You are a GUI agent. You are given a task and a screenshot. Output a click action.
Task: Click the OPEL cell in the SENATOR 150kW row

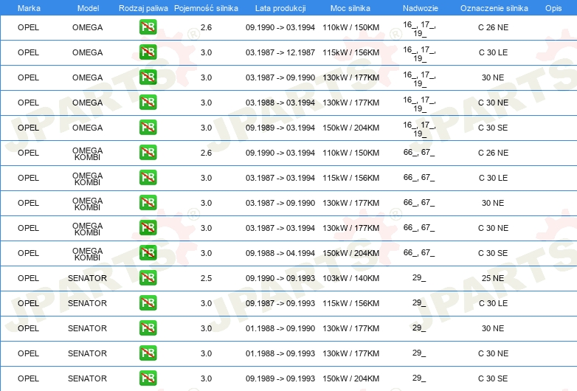click(28, 378)
